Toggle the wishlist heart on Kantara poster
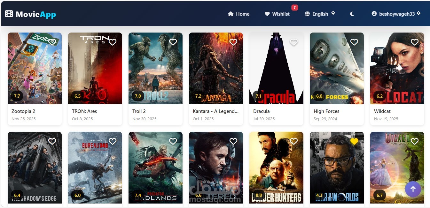The width and height of the screenshot is (430, 208). [233, 42]
